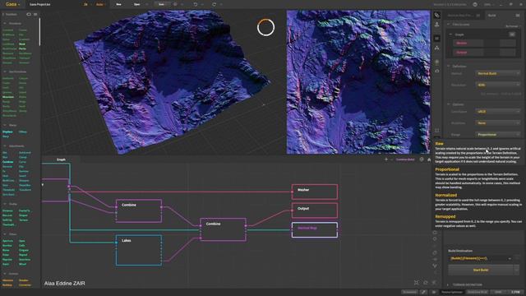Collapse the GeoPrimitives toolbox category
526x296 pixels.
coord(5,72)
